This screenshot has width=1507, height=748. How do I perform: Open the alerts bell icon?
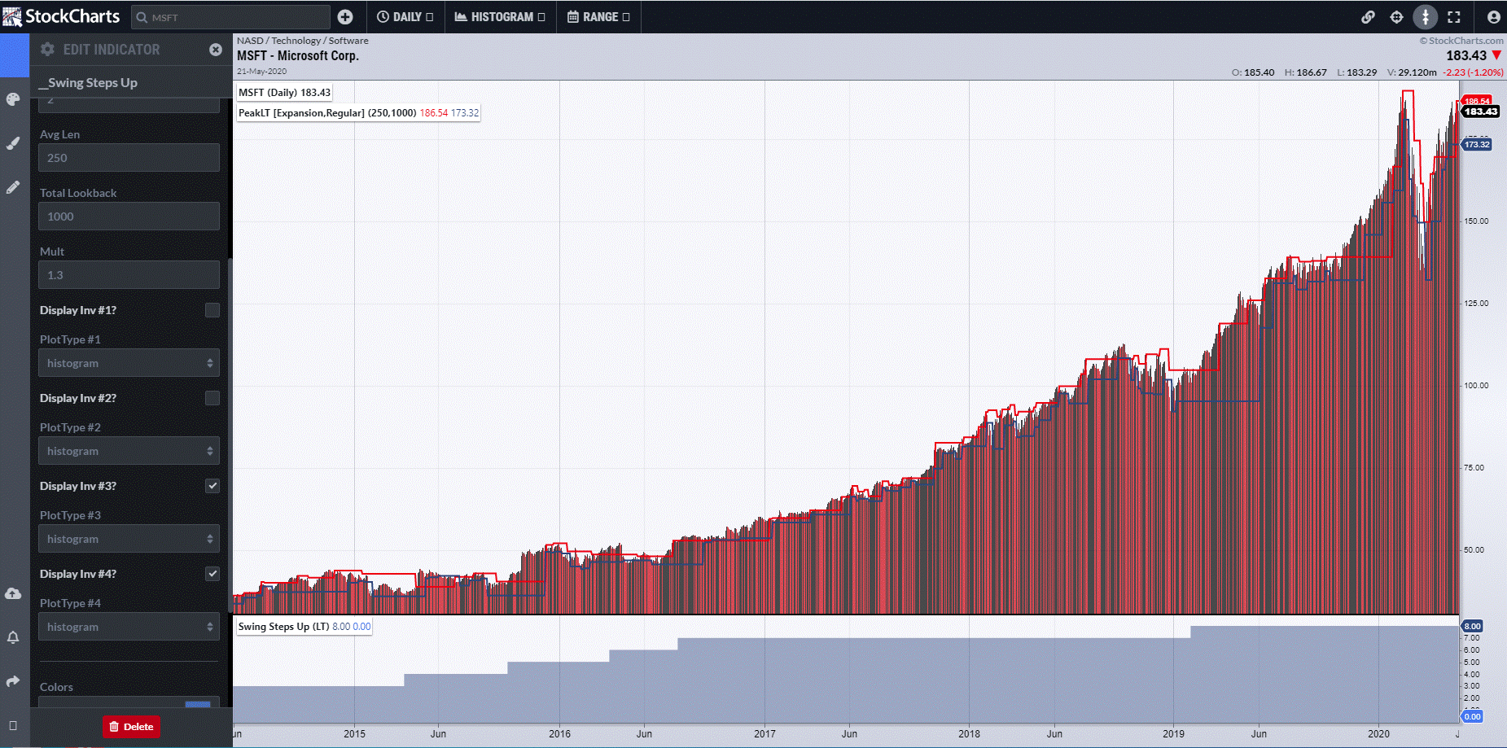click(x=13, y=637)
